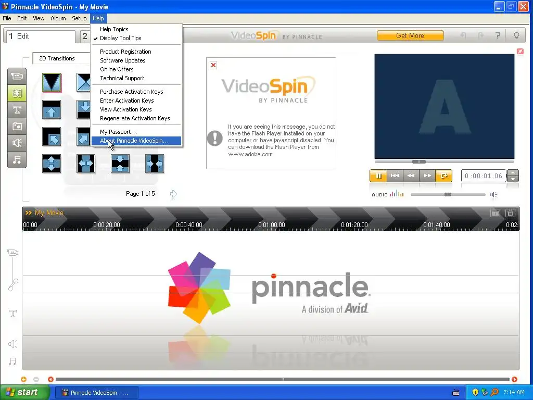Toggle loop playback button
The width and height of the screenshot is (533, 400).
443,176
